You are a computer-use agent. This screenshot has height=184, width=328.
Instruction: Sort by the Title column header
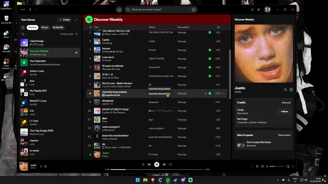pos(96,27)
